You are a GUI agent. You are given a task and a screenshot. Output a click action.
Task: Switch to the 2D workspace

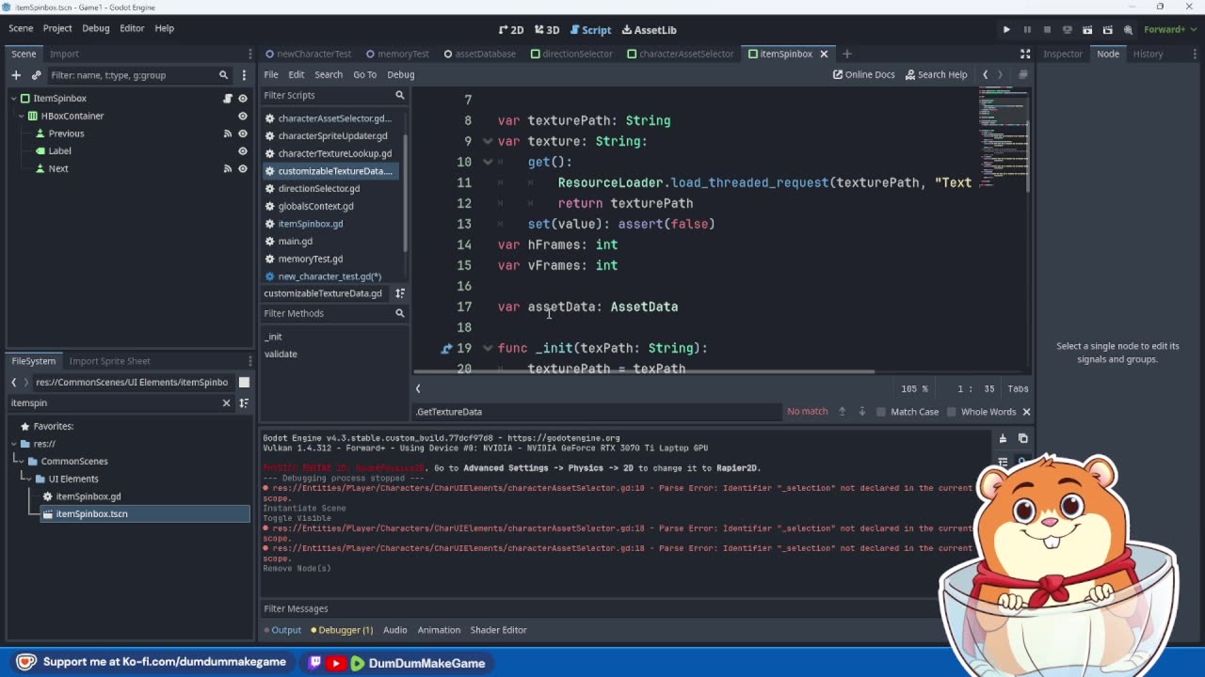pos(511,30)
